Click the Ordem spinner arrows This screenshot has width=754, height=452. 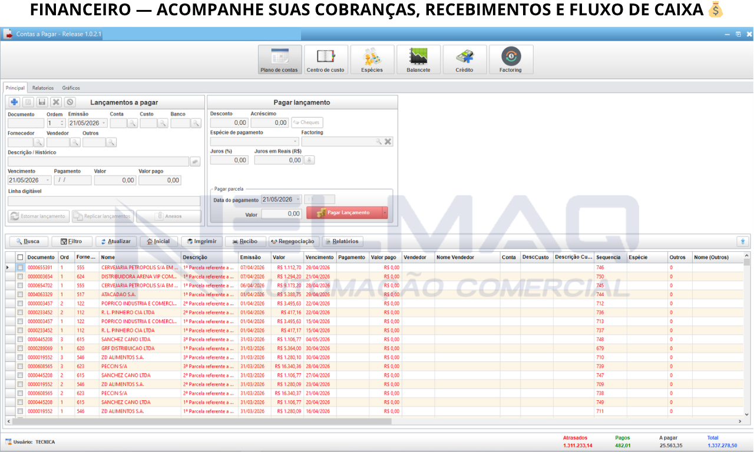pyautogui.click(x=62, y=123)
